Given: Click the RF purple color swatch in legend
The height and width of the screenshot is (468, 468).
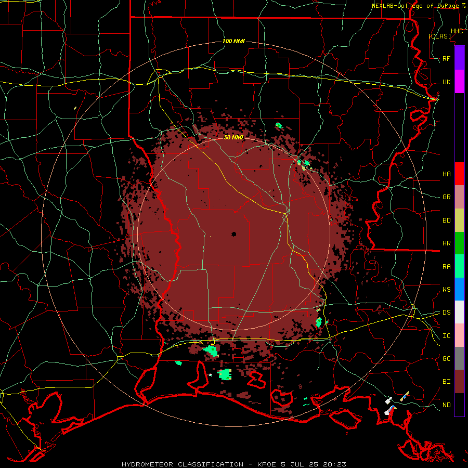Looking at the screenshot, I should coord(459,58).
